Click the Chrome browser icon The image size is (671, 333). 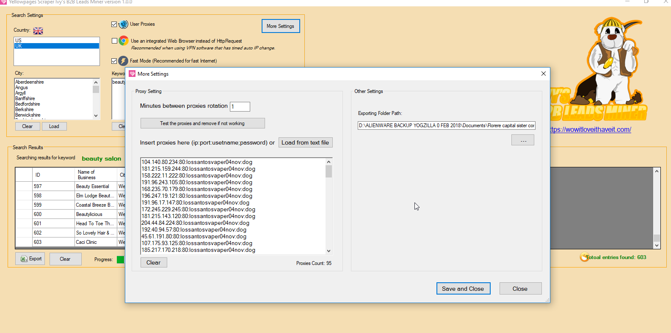124,41
